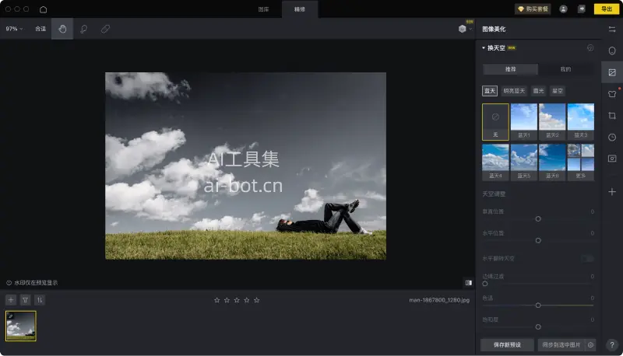Collapse the 换天空 section triangle

tap(484, 48)
